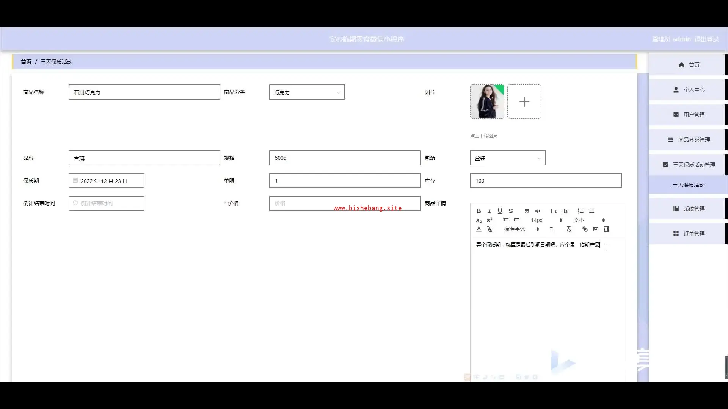The height and width of the screenshot is (409, 728).
Task: Open the 商品分类 dropdown showing 巧克力
Action: tap(307, 92)
